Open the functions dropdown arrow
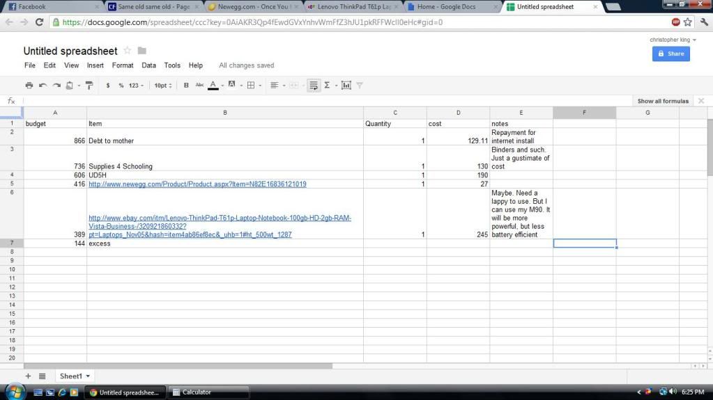713x400 pixels. click(x=336, y=86)
